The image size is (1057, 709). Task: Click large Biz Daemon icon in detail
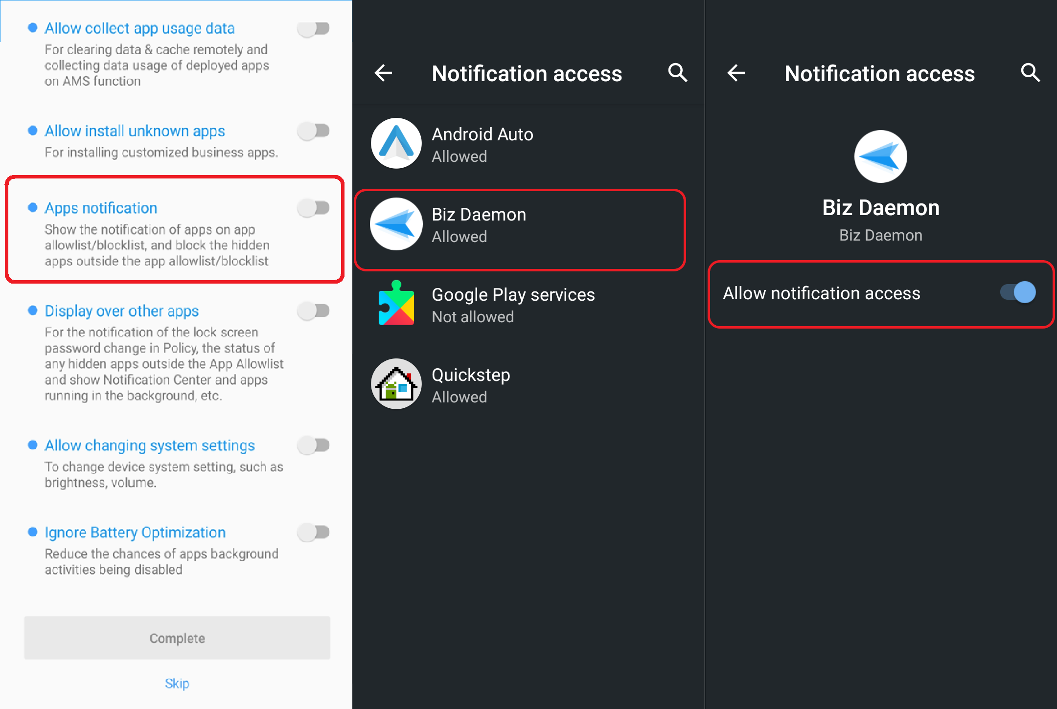click(x=880, y=157)
